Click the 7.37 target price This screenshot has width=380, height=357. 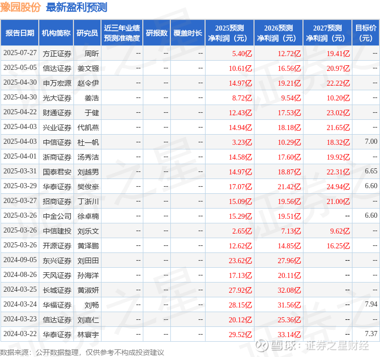(371, 334)
